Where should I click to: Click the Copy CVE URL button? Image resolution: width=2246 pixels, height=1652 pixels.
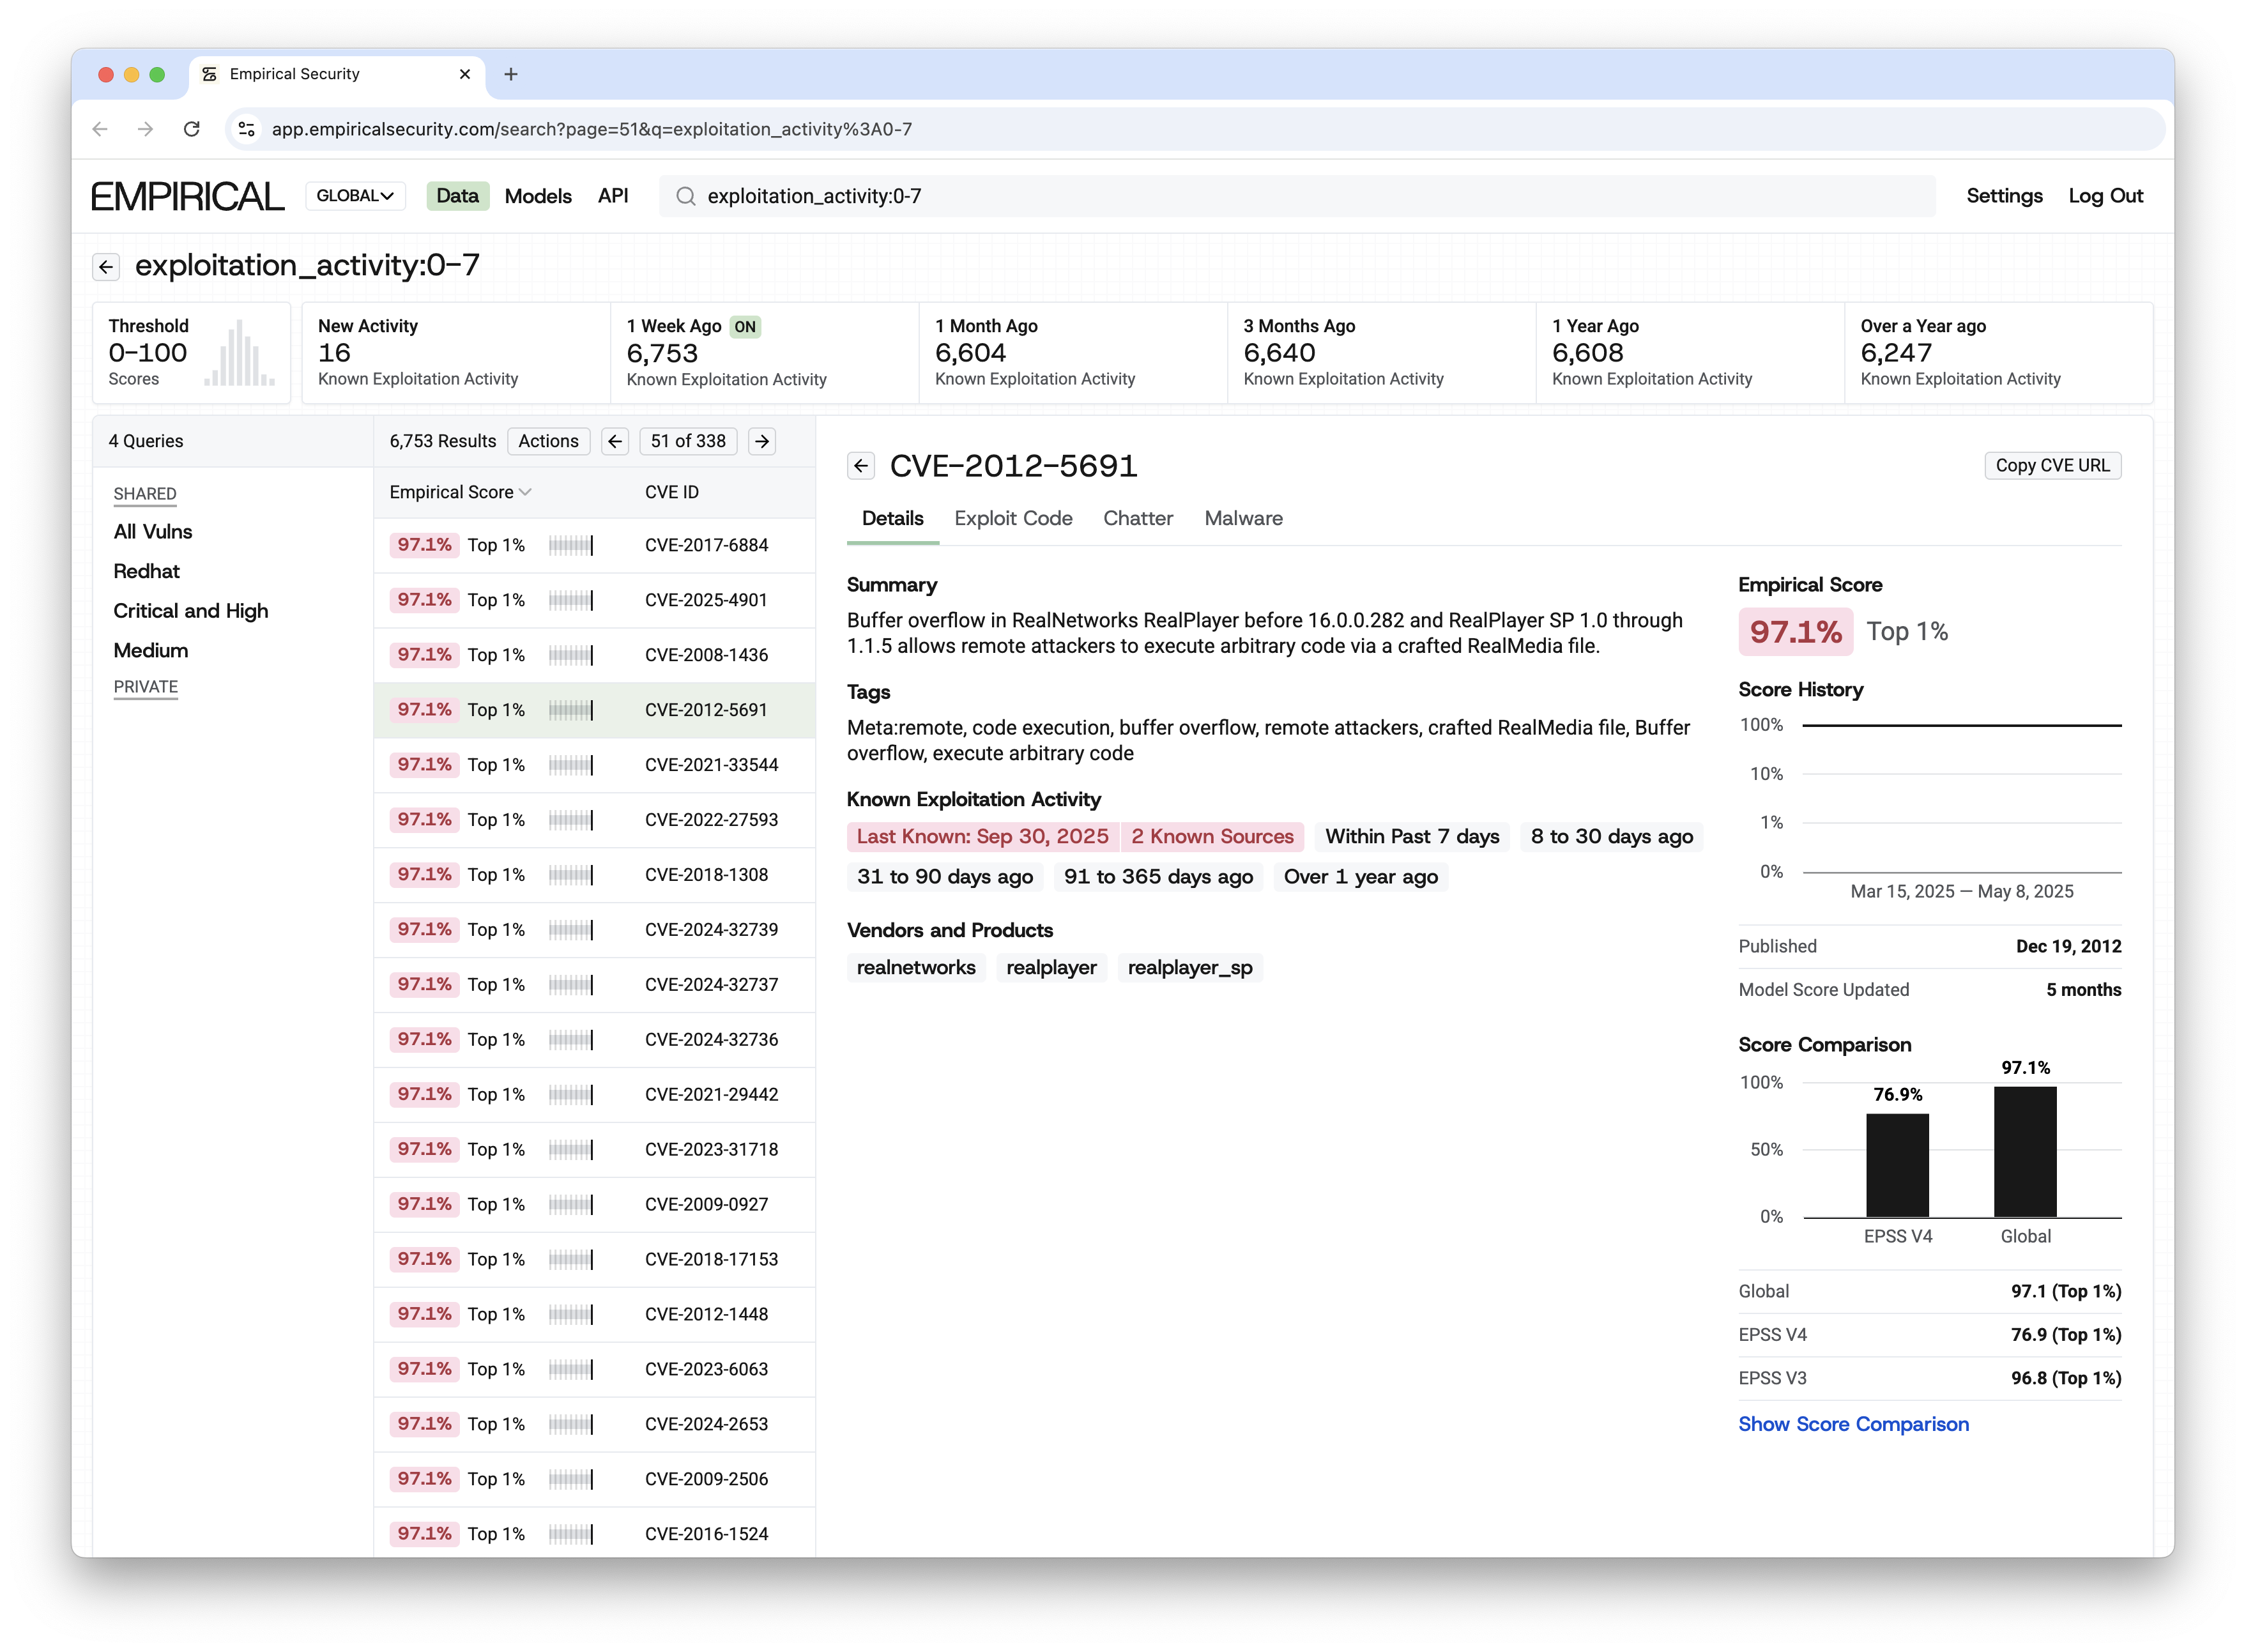coord(2052,466)
